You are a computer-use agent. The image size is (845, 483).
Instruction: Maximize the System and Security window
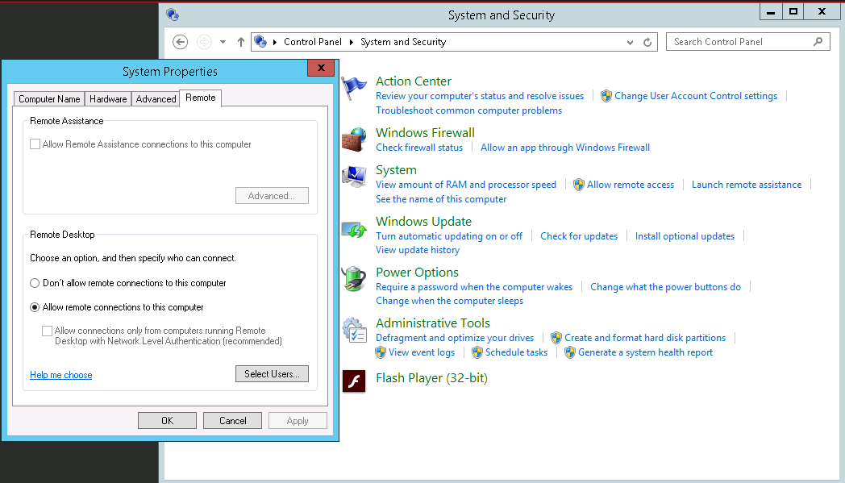click(793, 11)
